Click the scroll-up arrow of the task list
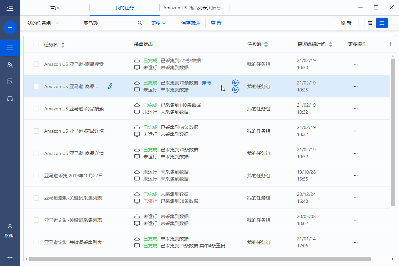Image resolution: width=399 pixels, height=266 pixels. 393,55
